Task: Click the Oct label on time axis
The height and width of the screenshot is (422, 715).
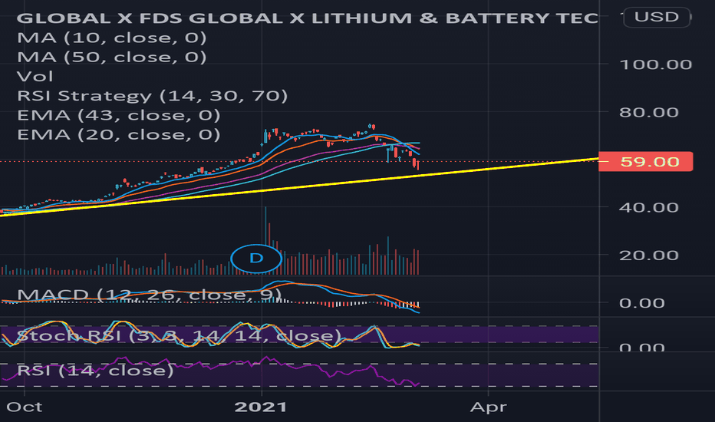Action: [x=25, y=407]
